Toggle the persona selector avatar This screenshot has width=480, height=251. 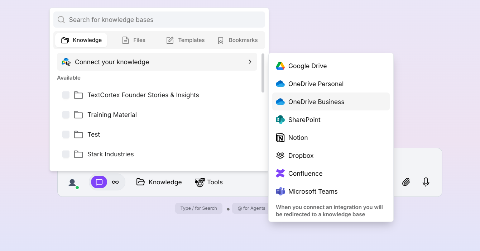[72, 182]
